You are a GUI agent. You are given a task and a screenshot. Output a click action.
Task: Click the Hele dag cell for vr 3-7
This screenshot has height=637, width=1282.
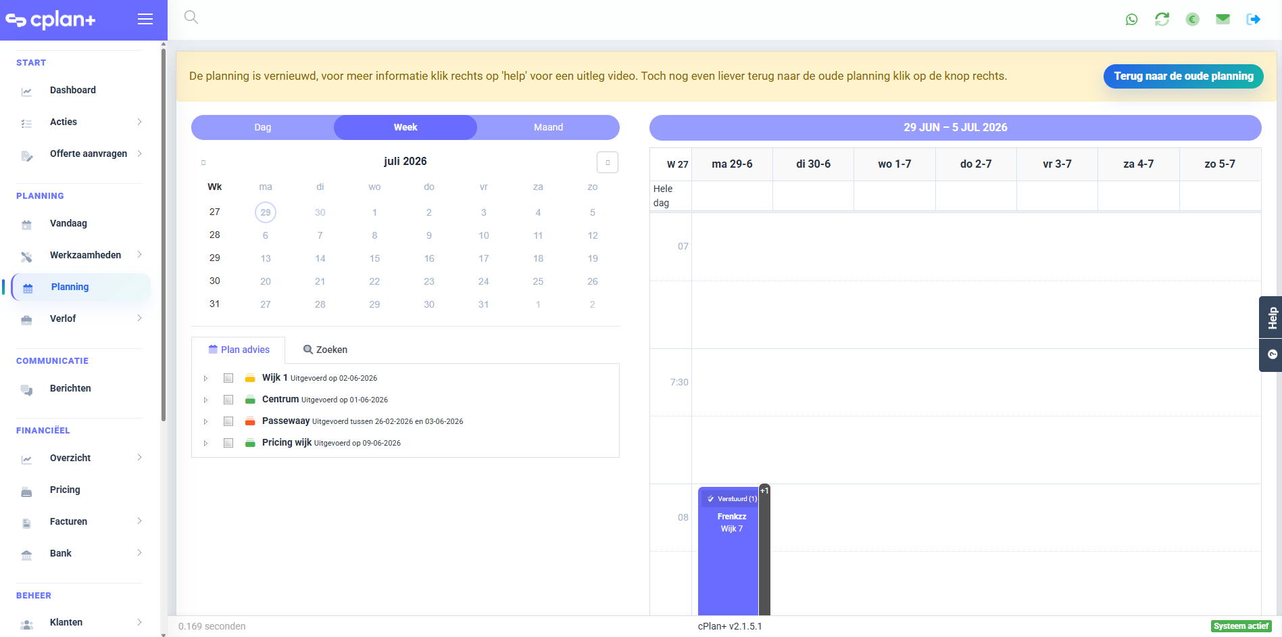coord(1057,196)
